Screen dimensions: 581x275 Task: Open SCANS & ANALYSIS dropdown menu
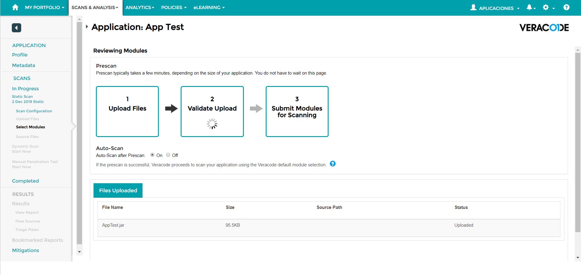pos(95,8)
